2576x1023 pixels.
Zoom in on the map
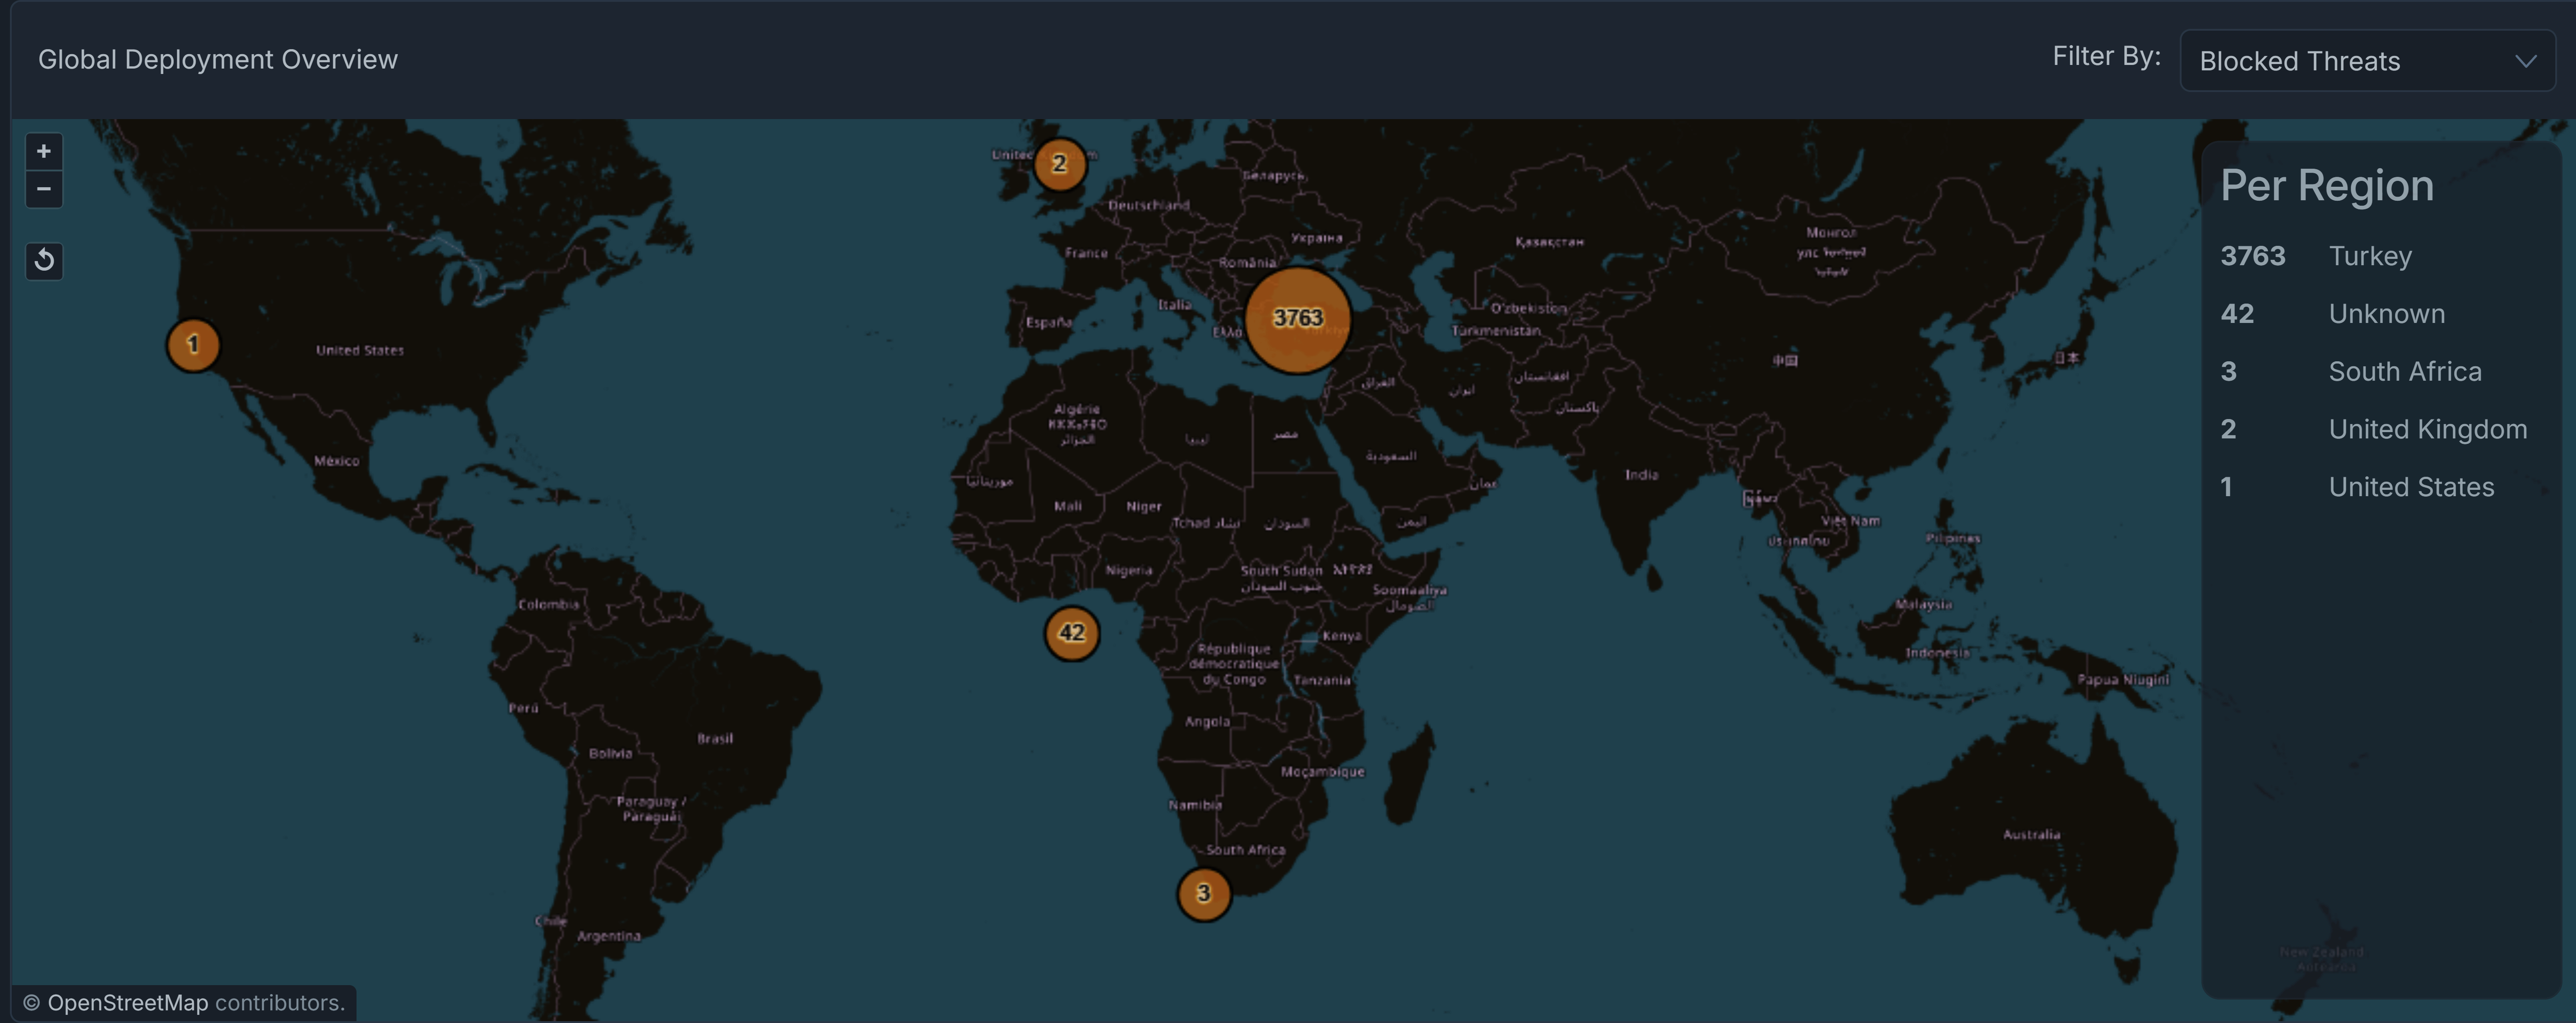click(44, 152)
